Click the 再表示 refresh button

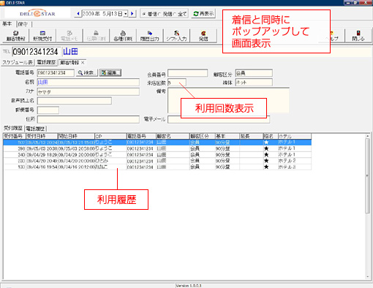point(203,14)
